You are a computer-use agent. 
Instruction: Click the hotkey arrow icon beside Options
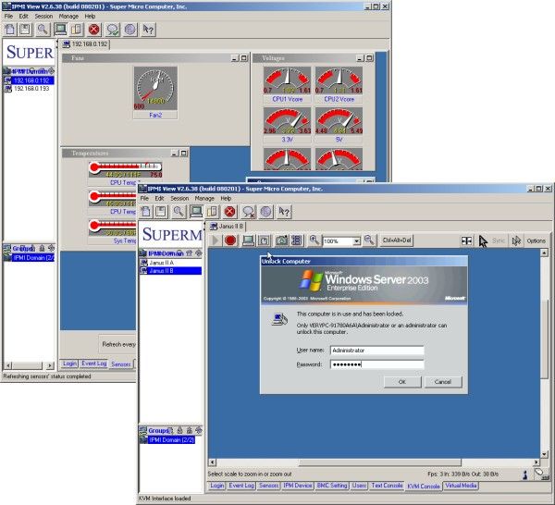pyautogui.click(x=516, y=241)
